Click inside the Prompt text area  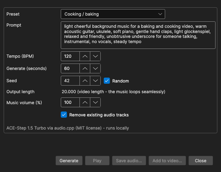tap(138, 35)
